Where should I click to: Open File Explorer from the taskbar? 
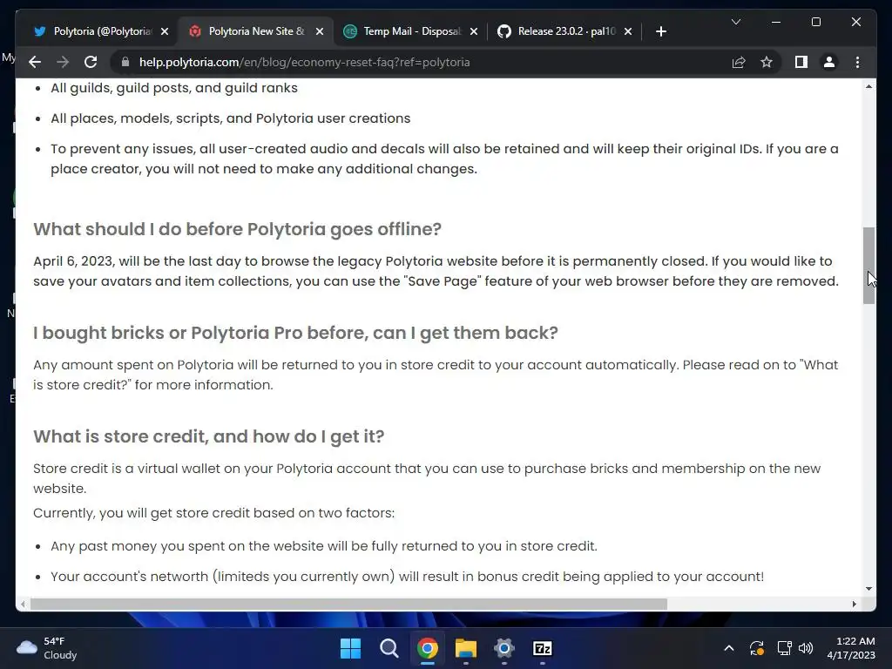point(466,648)
